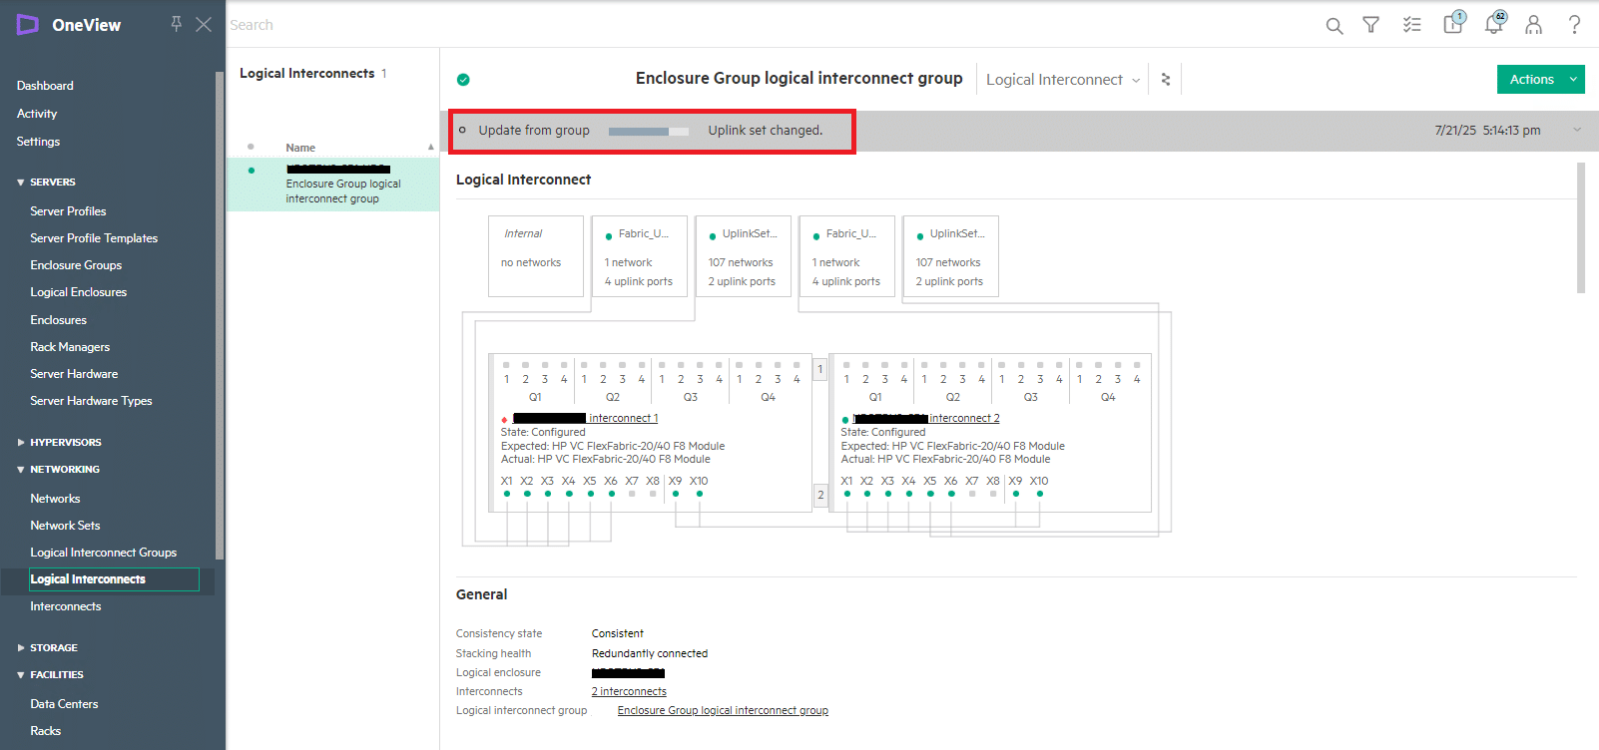This screenshot has width=1599, height=750.
Task: Go to Server Profile Templates
Action: pyautogui.click(x=94, y=238)
